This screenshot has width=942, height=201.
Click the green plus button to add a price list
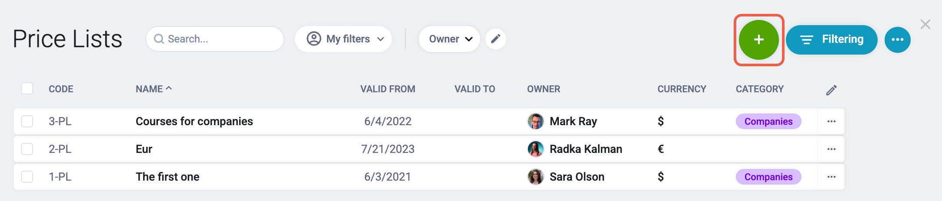(759, 40)
